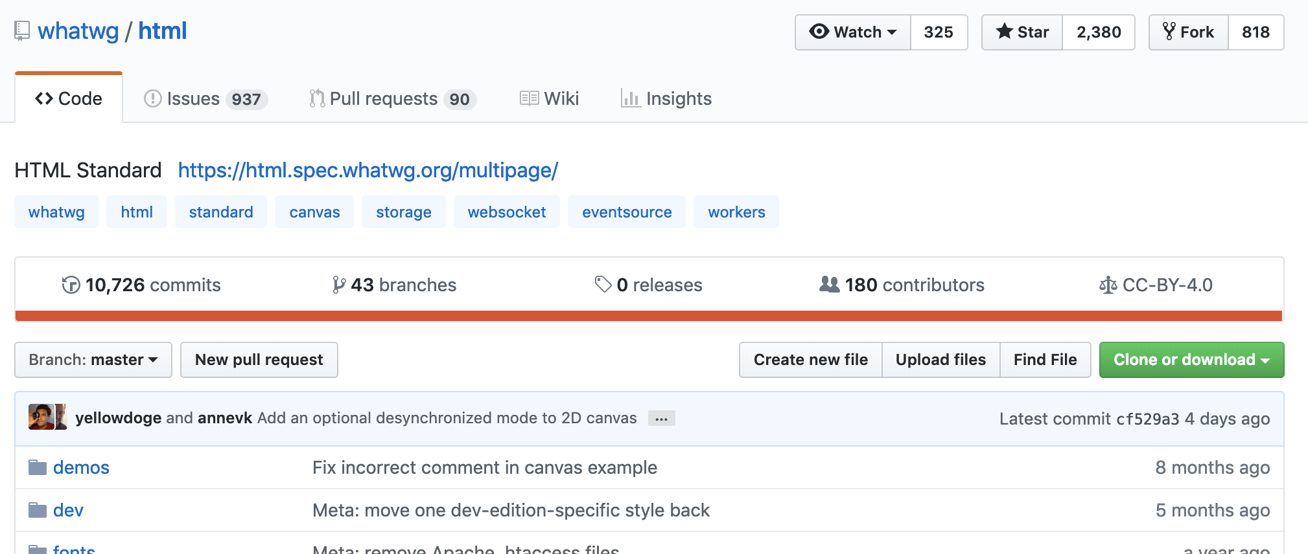Open the html.spec.whatwg.org/multipage link

point(368,170)
